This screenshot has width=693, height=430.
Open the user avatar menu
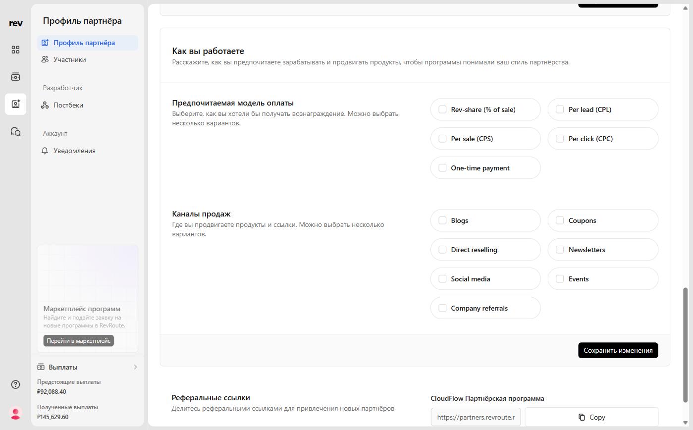tap(16, 413)
